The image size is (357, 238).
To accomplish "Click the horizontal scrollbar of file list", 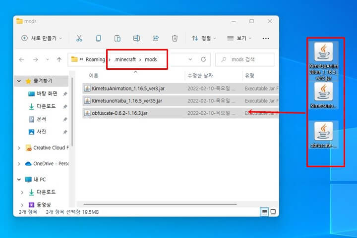I will pyautogui.click(x=160, y=204).
